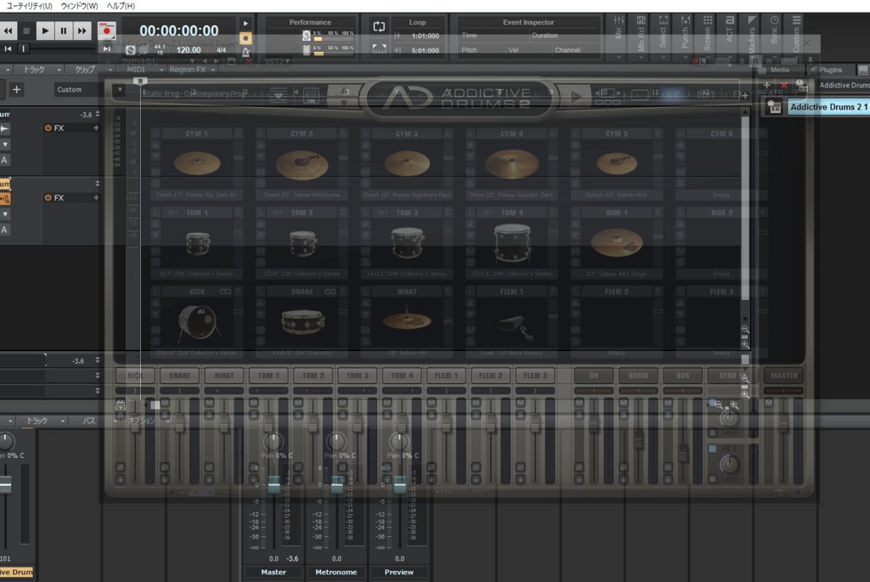The width and height of the screenshot is (870, 582).
Task: Select the ROOM channel button in Addictive Drums
Action: click(x=638, y=376)
